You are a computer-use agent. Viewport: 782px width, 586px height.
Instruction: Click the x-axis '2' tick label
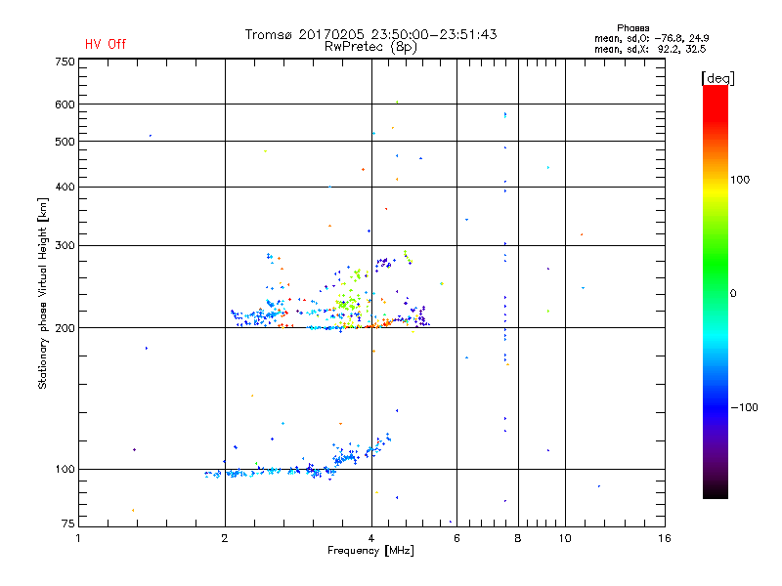pos(225,538)
